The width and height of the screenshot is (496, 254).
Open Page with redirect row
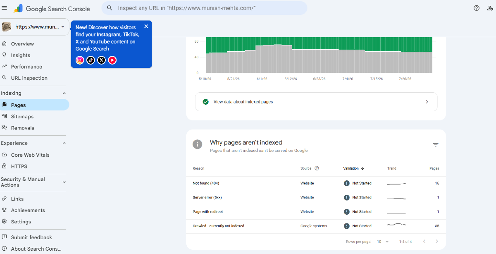(316, 212)
